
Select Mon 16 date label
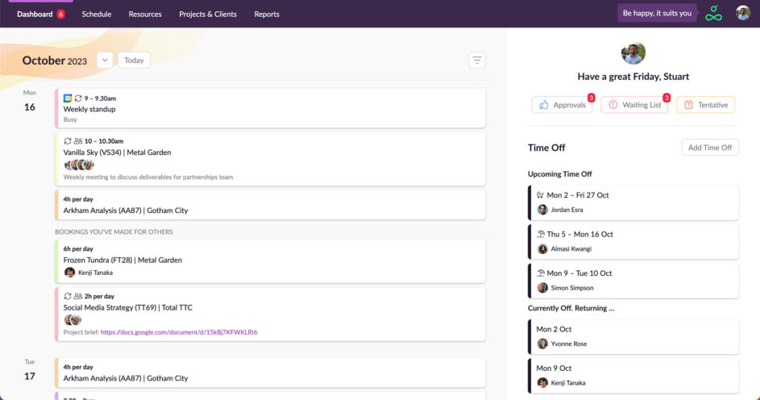[30, 102]
